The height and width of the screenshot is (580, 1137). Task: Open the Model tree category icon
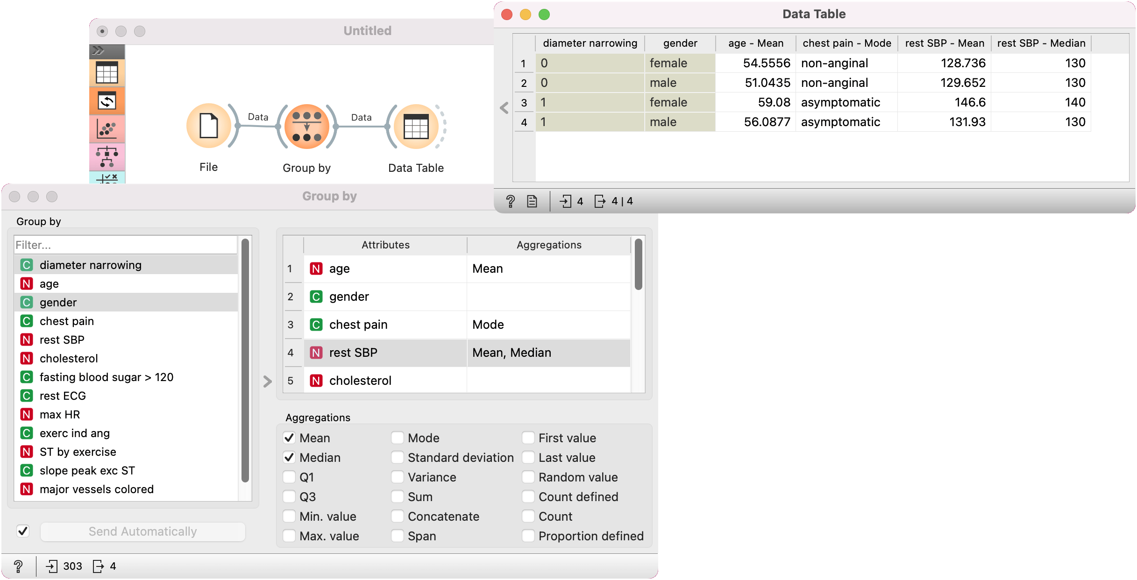click(107, 157)
